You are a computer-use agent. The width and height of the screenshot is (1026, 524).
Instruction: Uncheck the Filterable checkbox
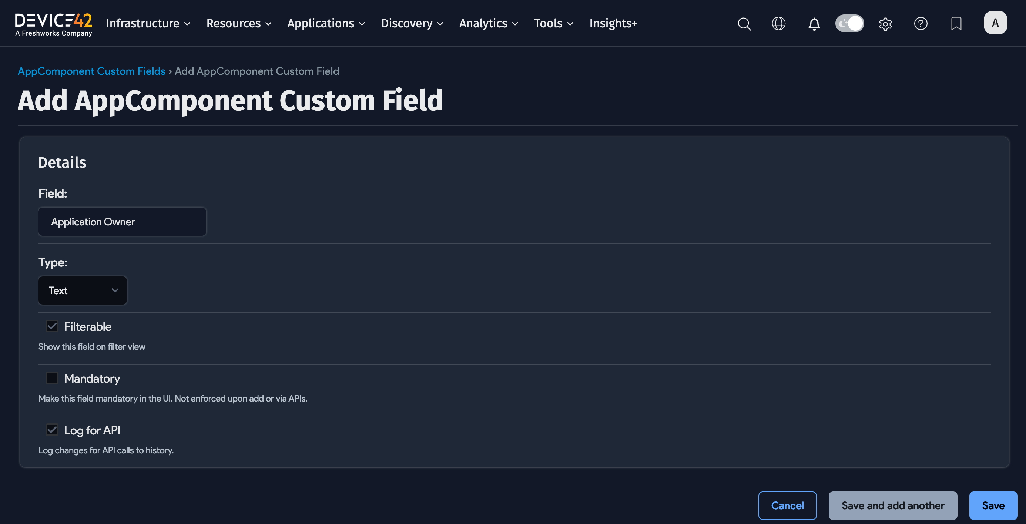(52, 326)
